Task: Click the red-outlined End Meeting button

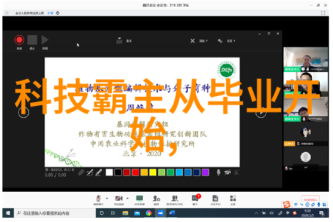Action: [x=310, y=199]
